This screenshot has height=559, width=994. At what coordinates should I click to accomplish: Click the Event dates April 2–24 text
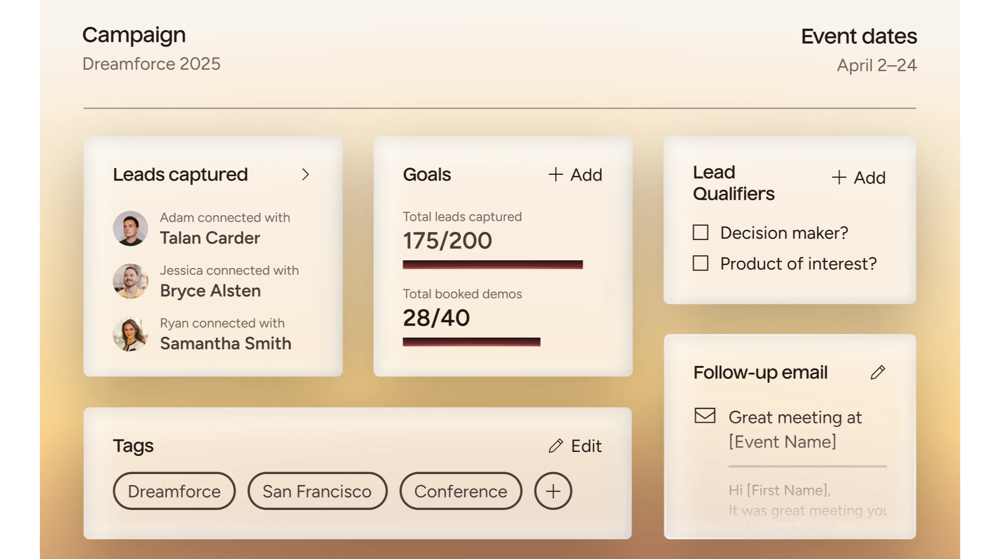[877, 65]
